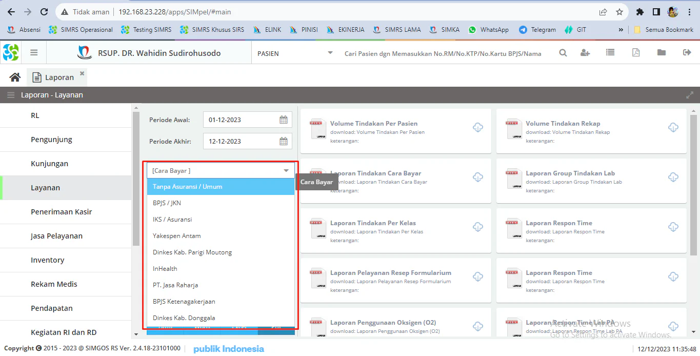Expand the hidden bookmarks chevron

621,30
